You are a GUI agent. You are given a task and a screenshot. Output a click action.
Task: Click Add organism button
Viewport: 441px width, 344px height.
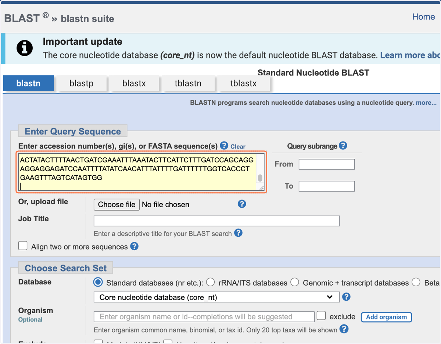pyautogui.click(x=386, y=317)
